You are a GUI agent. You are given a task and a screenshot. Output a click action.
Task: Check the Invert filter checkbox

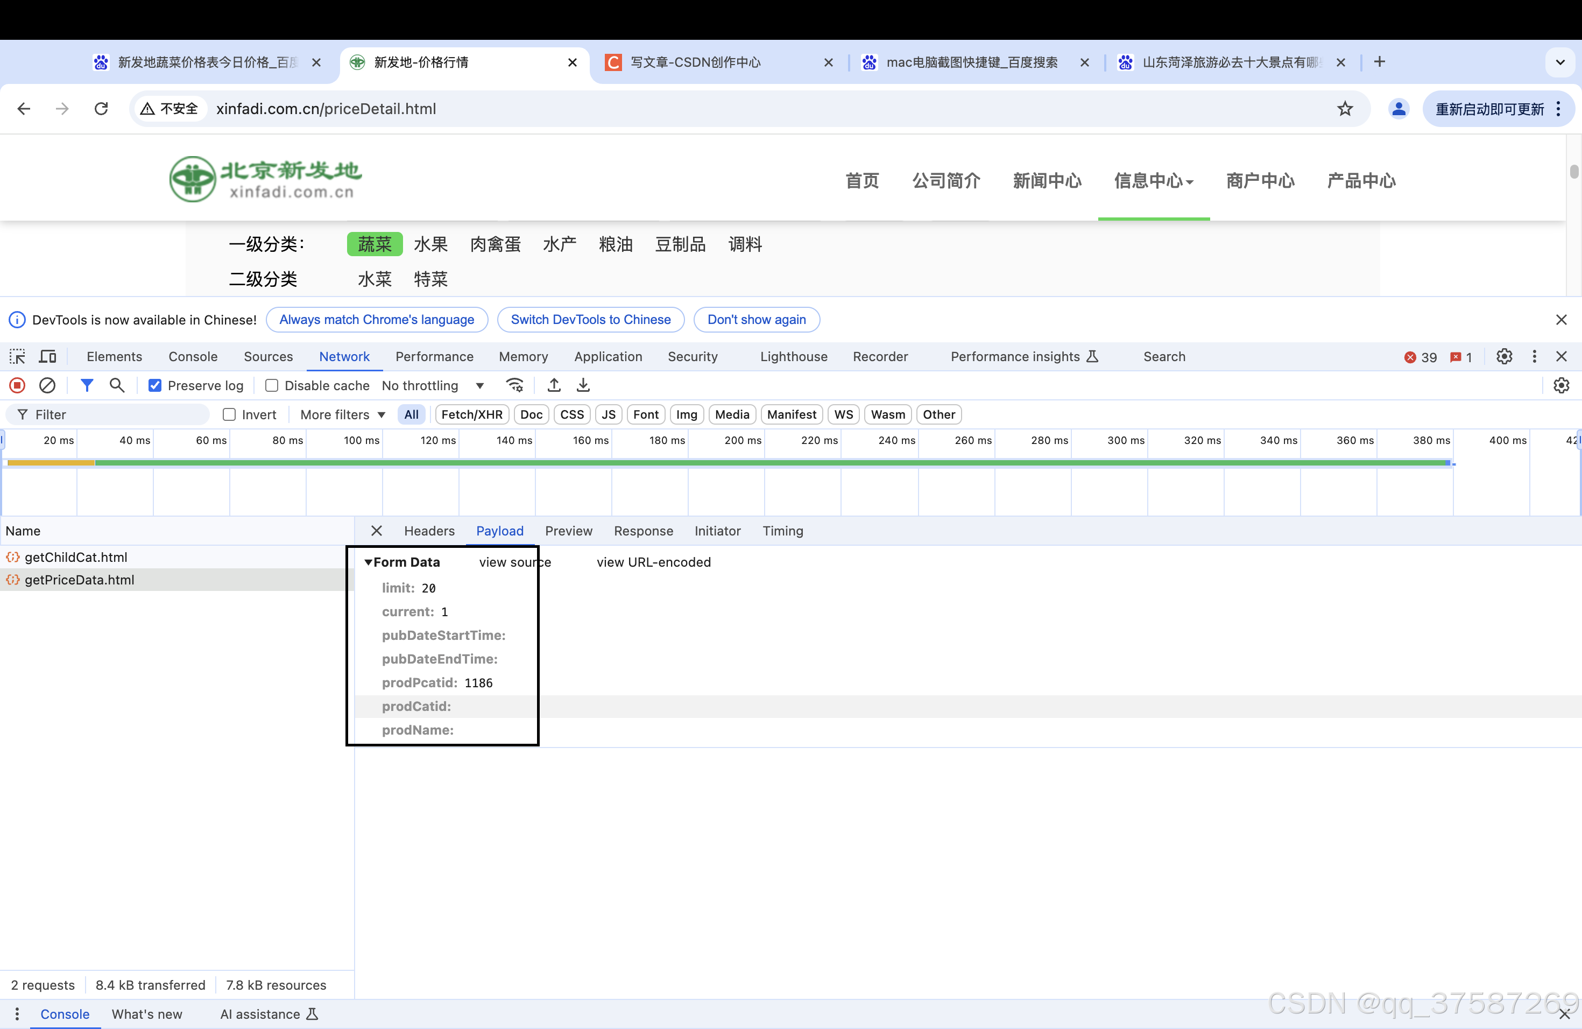[229, 415]
